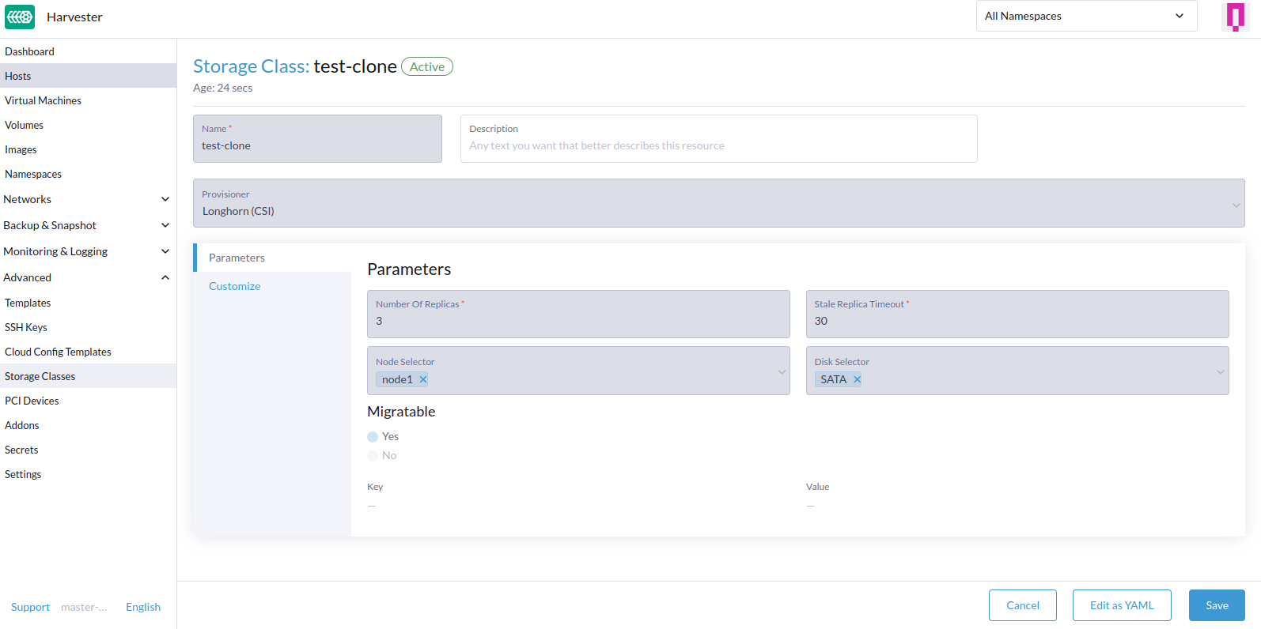Save the storage class
1261x629 pixels.
[1217, 605]
